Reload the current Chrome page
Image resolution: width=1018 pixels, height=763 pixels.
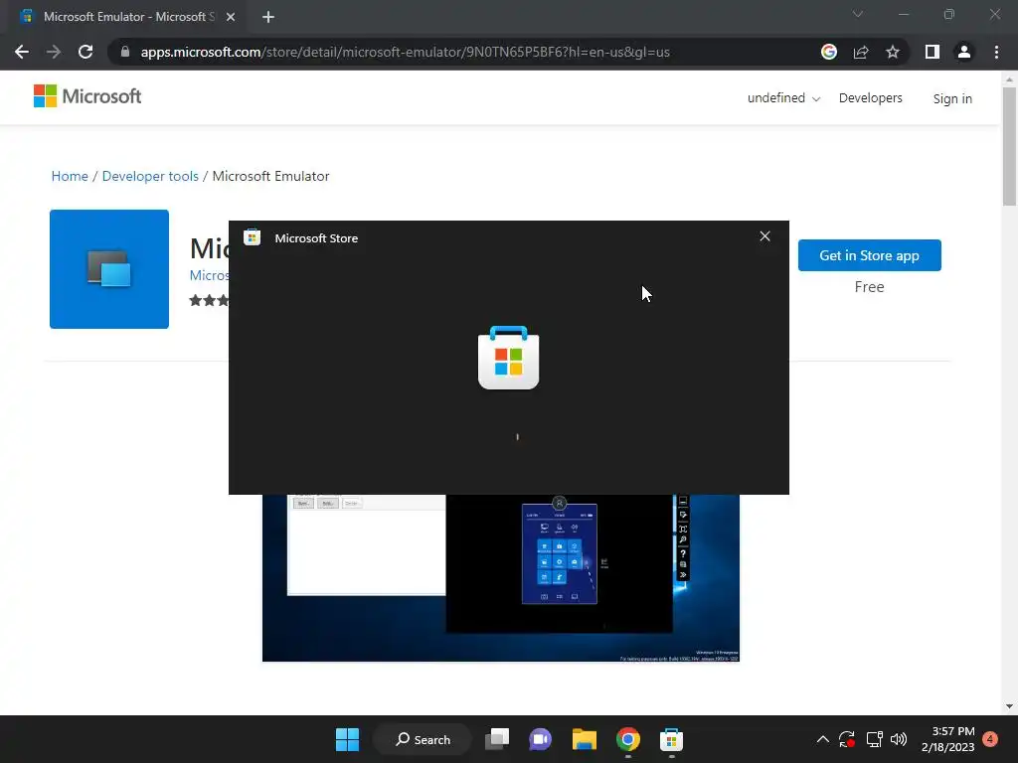pyautogui.click(x=85, y=52)
